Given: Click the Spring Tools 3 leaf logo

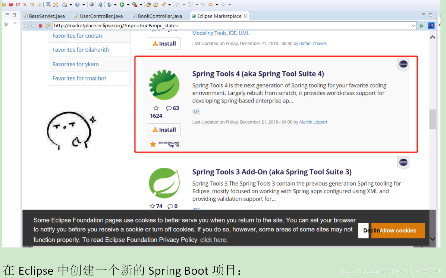Looking at the screenshot, I should 164,183.
